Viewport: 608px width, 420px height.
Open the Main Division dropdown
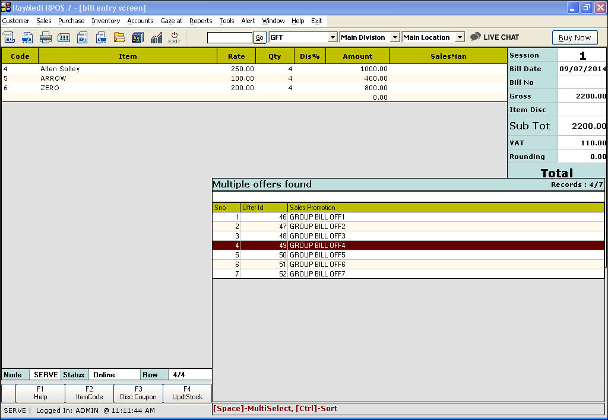coord(395,37)
